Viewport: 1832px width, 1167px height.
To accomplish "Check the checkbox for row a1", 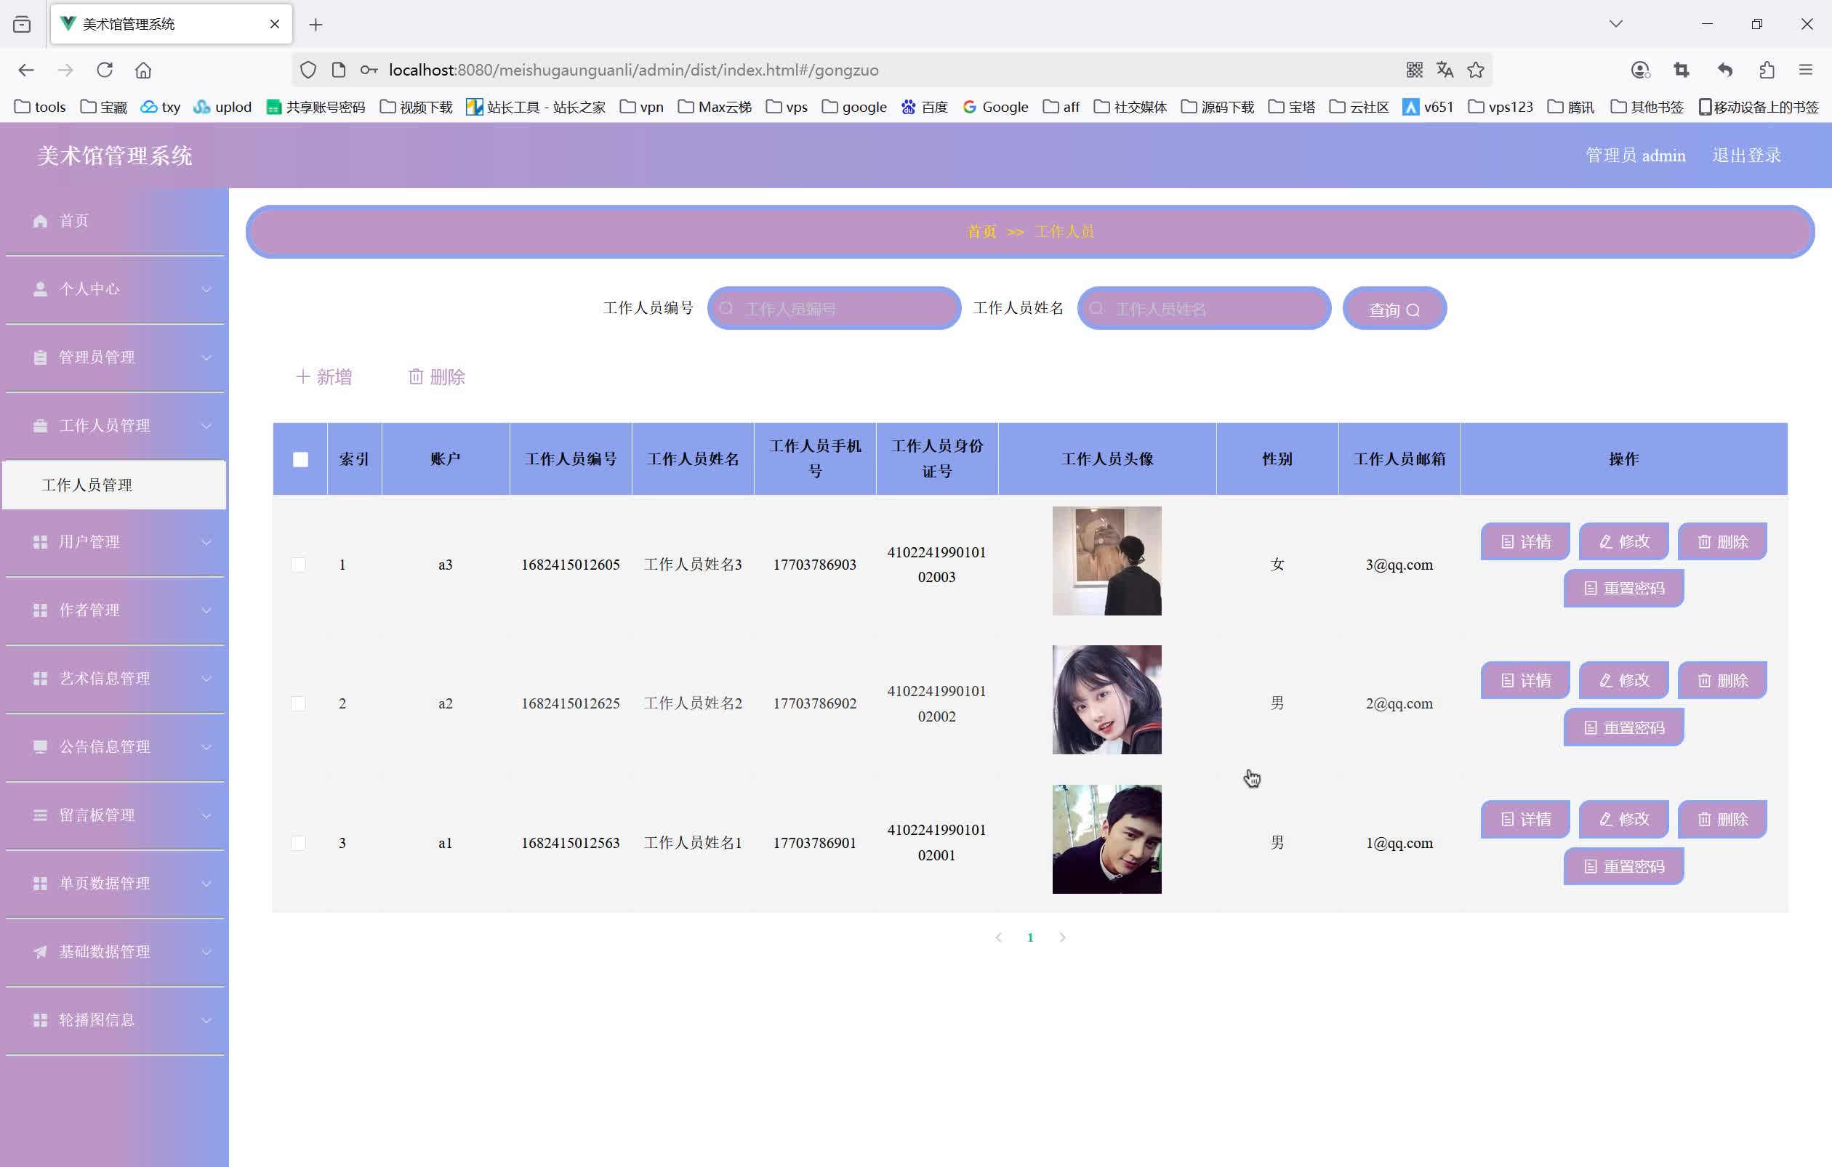I will [298, 843].
